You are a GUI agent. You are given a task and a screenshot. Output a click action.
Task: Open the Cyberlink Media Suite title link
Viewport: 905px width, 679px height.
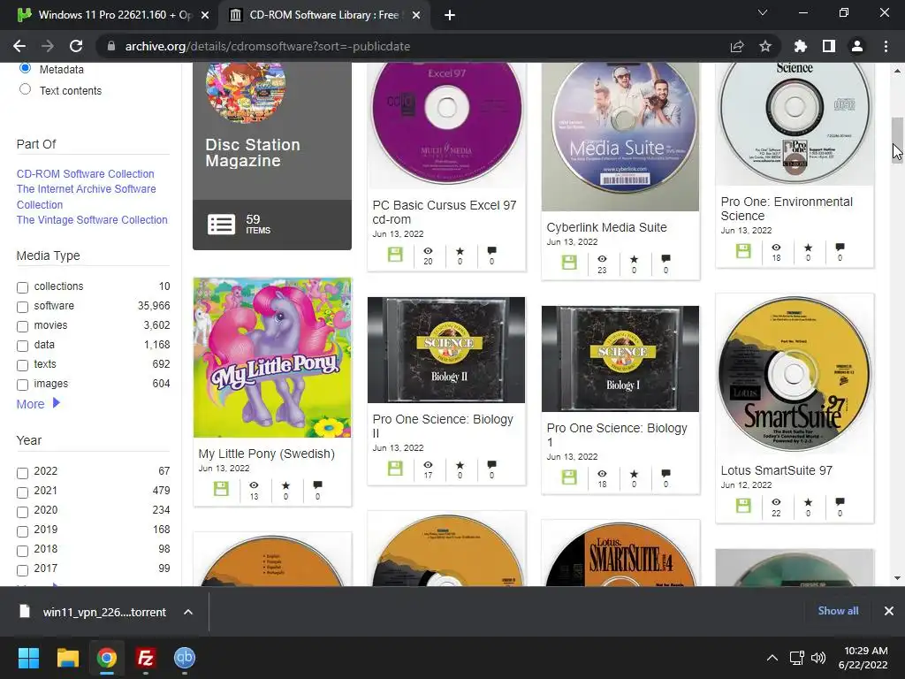606,227
